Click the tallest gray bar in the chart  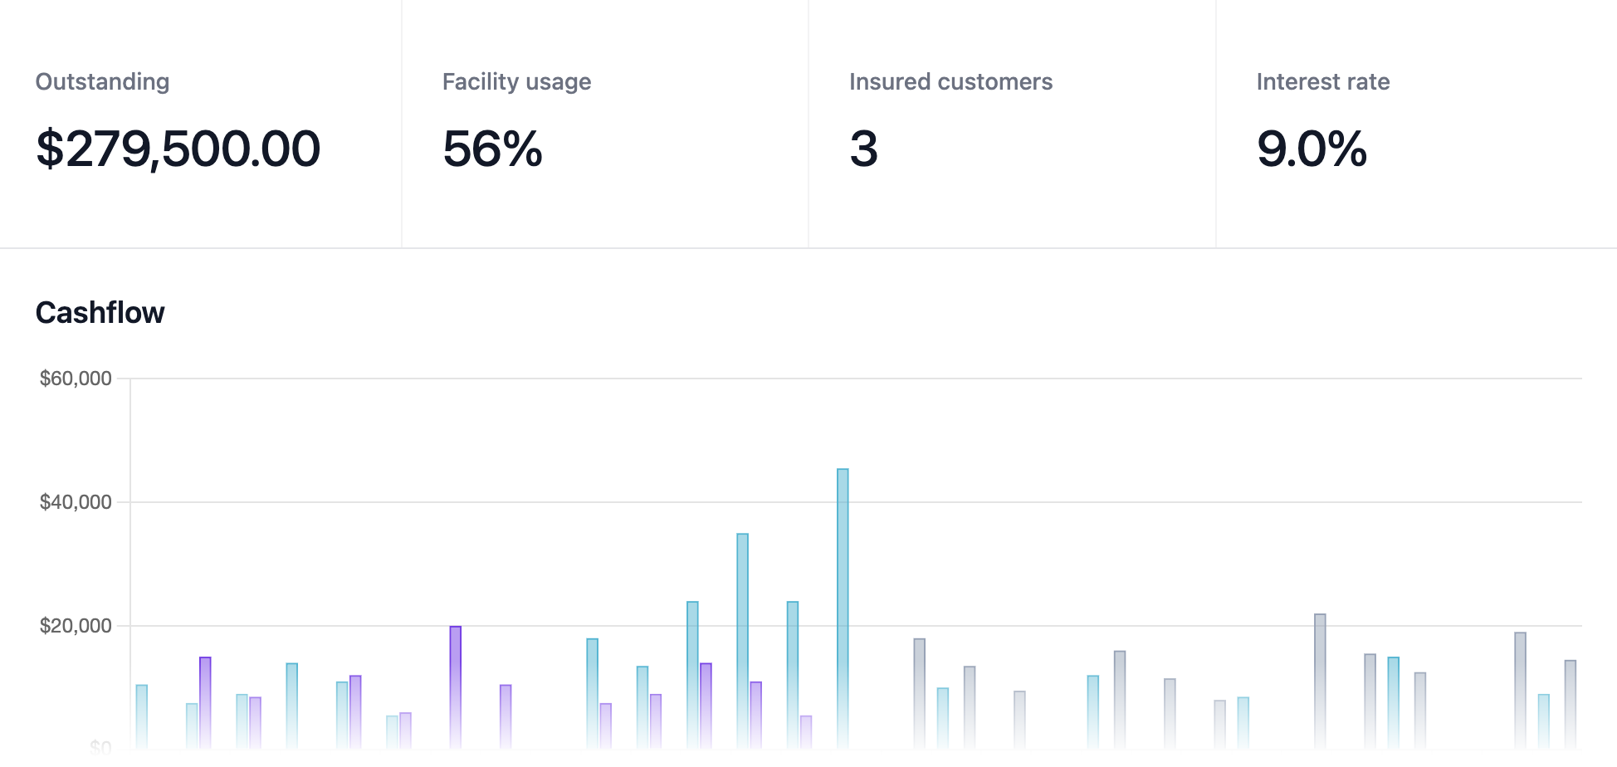pyautogui.click(x=1320, y=681)
